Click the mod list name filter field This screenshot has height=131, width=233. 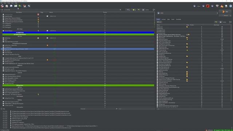click(137, 109)
